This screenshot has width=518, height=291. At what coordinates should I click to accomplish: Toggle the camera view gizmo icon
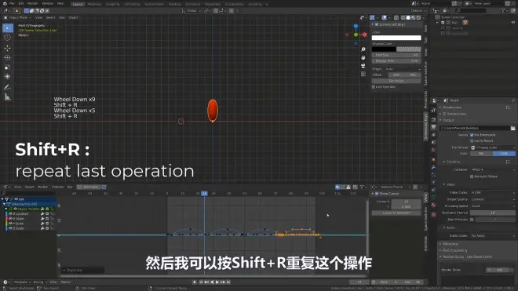(363, 66)
